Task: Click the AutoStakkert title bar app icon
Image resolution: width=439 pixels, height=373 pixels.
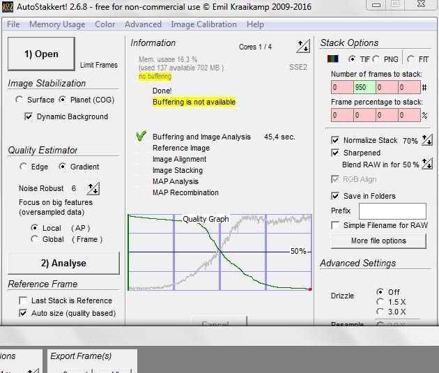Action: 7,7
